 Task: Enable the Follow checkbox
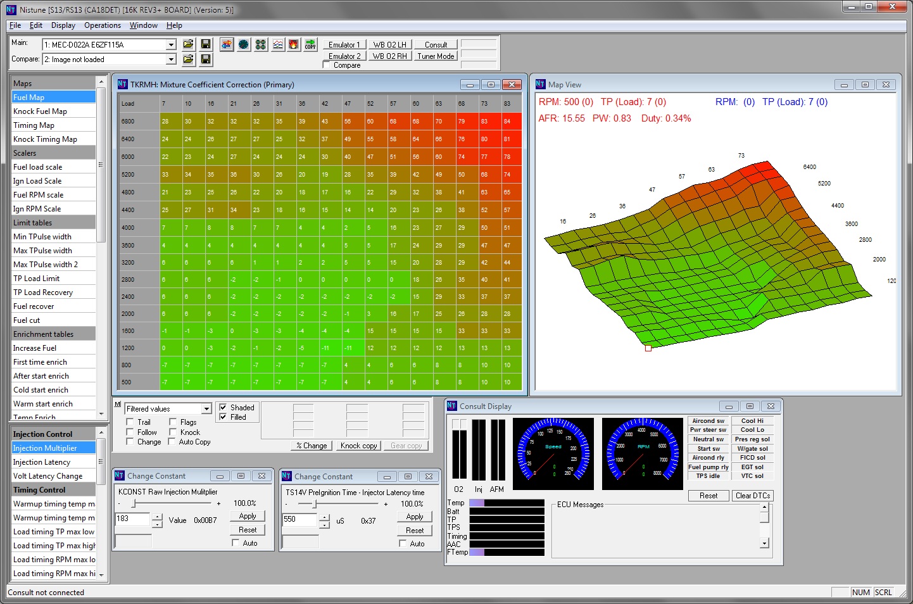(x=130, y=432)
